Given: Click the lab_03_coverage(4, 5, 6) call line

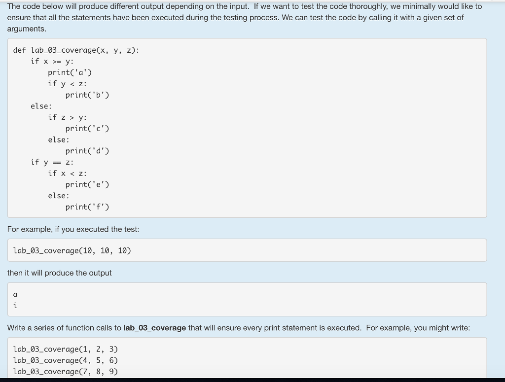Looking at the screenshot, I should (x=66, y=360).
